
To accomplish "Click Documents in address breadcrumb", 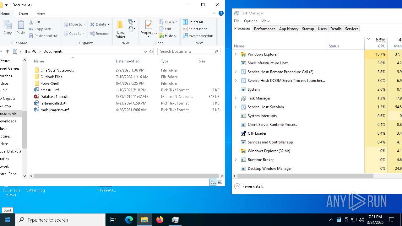I will pos(53,51).
